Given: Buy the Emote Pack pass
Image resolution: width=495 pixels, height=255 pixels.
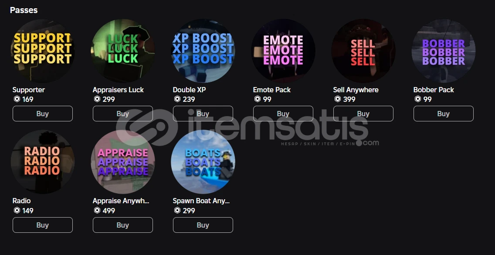Looking at the screenshot, I should [283, 114].
